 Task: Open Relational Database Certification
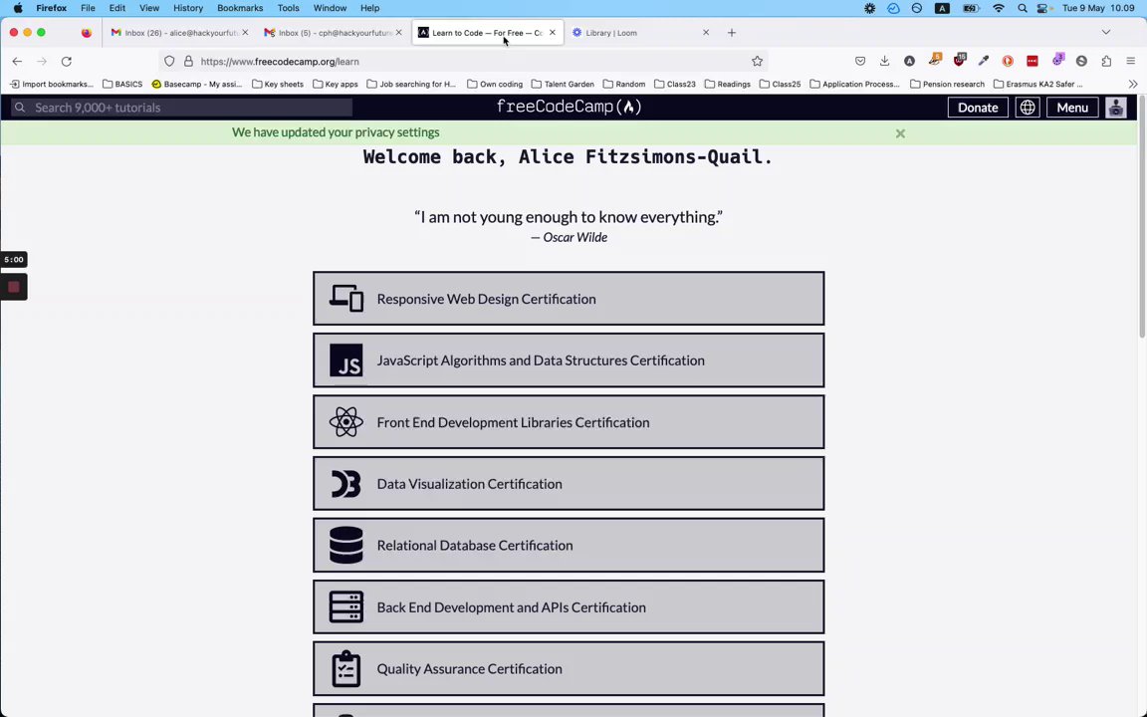[x=569, y=545]
